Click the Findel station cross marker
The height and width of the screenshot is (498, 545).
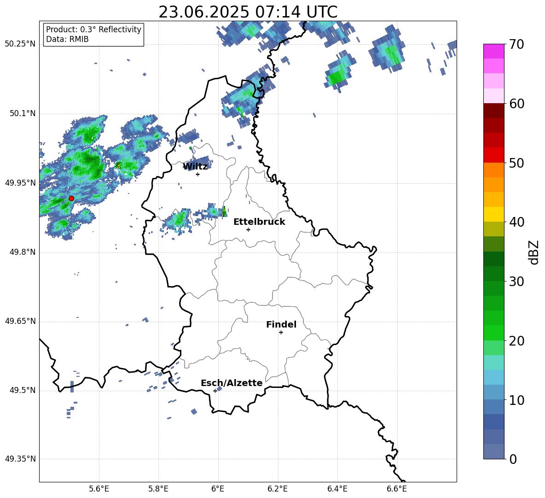click(x=281, y=333)
